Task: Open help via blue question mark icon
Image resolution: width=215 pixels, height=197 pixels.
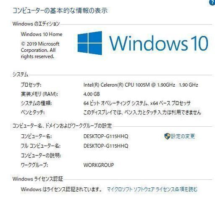Action: point(212,3)
